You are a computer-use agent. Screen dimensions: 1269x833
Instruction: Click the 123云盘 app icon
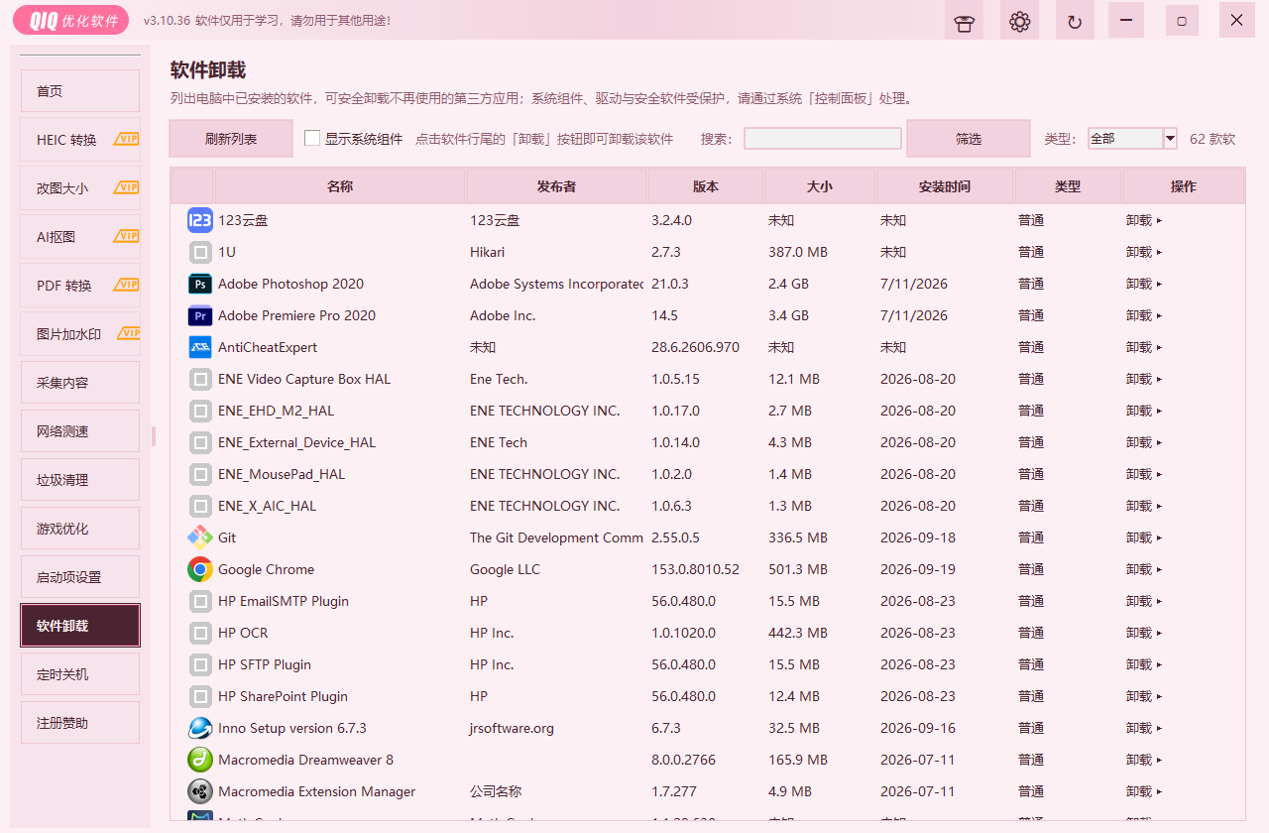pyautogui.click(x=200, y=220)
